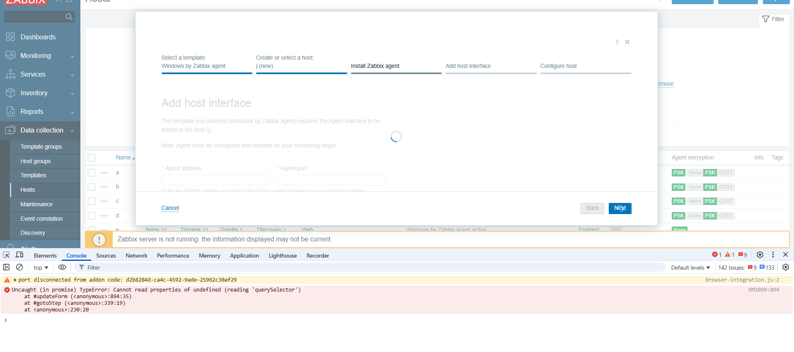Click the show console sidebar icon

coord(6,268)
